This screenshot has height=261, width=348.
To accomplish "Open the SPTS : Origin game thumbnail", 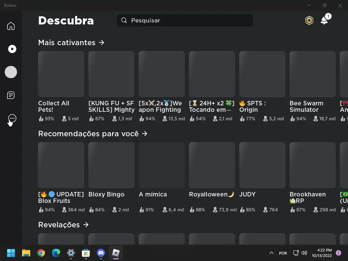I will coord(262,74).
